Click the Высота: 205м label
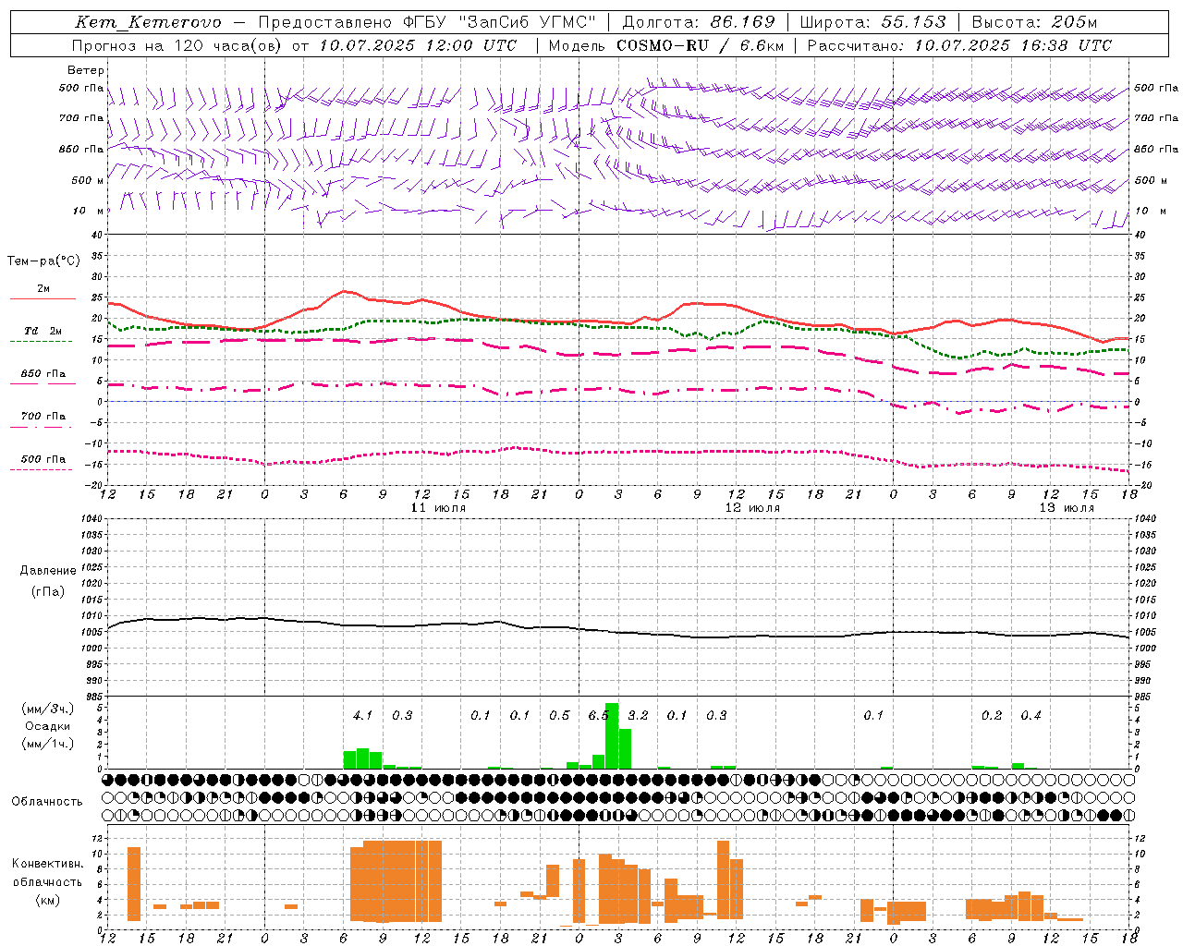This screenshot has width=1183, height=946. (x=1034, y=22)
